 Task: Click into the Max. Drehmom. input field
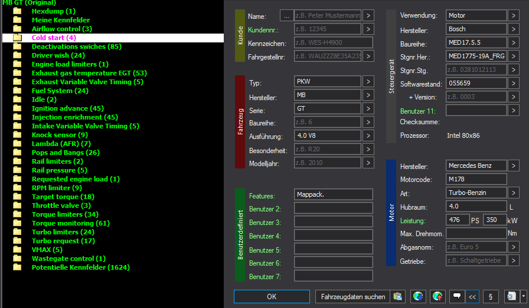[476, 233]
